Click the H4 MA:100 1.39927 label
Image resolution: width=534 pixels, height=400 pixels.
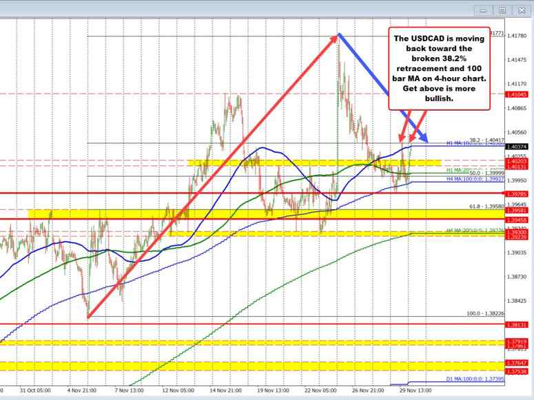click(475, 178)
